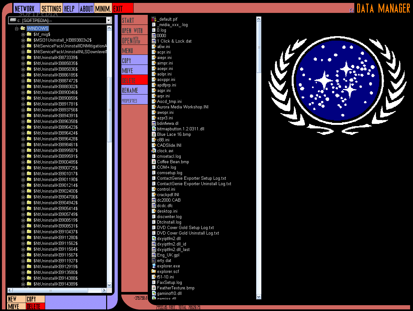This screenshot has width=413, height=311.
Task: Select file DVD Cover Gold Uninstall Log.txt
Action: (188, 233)
